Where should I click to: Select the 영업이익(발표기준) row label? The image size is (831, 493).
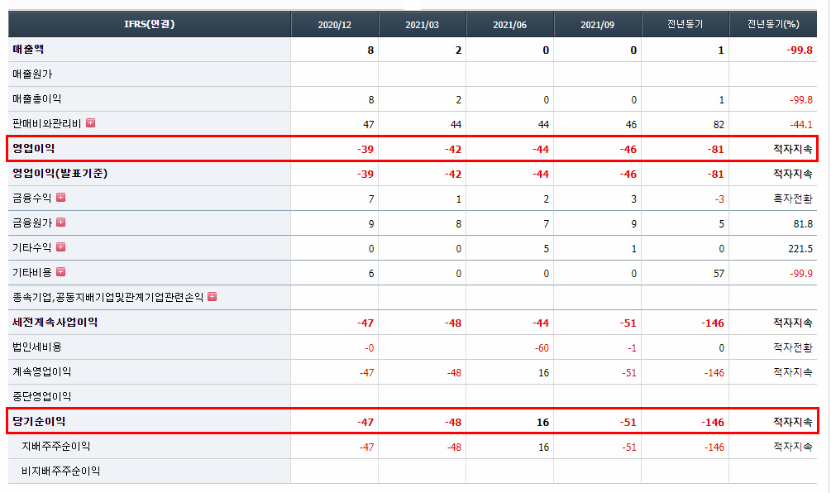coord(60,174)
